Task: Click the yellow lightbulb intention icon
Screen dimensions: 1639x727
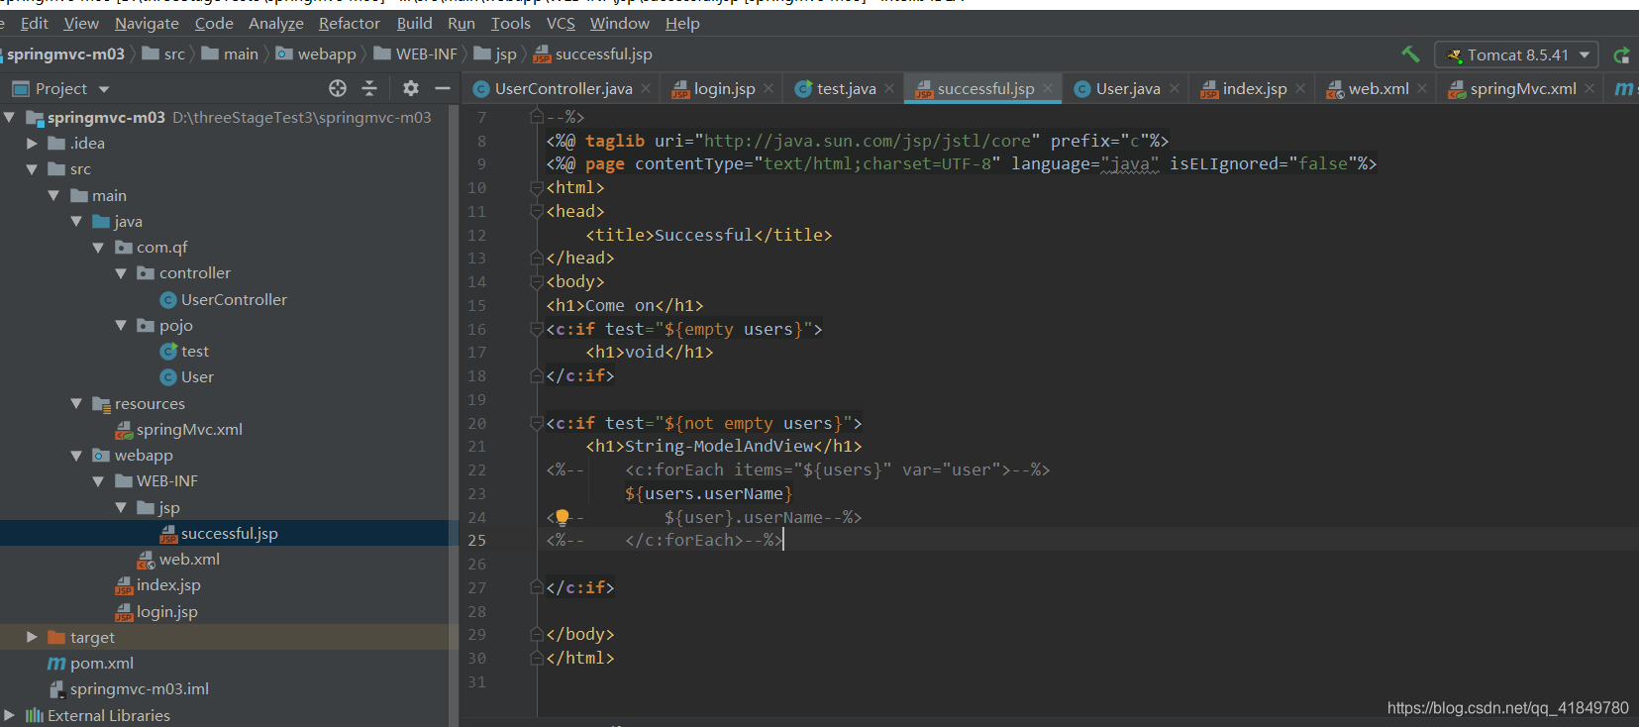Action: point(563,517)
